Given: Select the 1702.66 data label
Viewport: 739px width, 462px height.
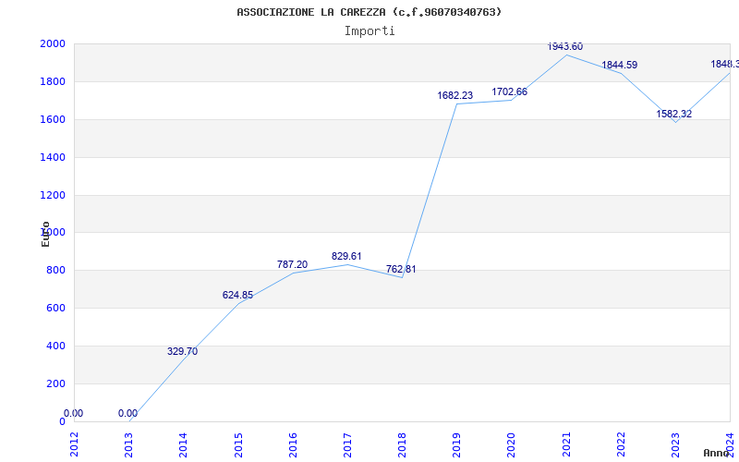Looking at the screenshot, I should [510, 91].
